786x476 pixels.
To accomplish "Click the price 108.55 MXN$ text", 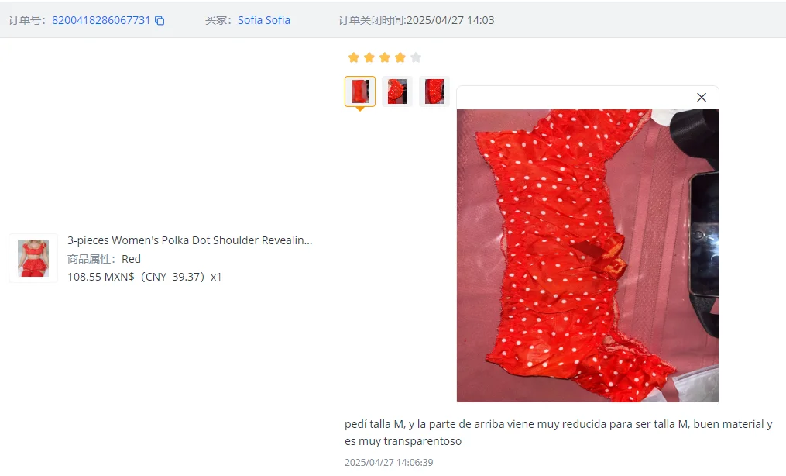I will tap(101, 277).
